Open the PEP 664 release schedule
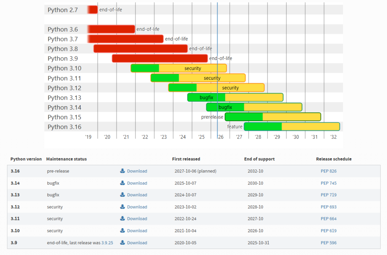 (329, 219)
